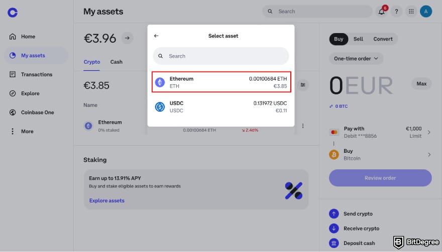The width and height of the screenshot is (442, 252).
Task: Open Home in the sidebar
Action: pos(23,37)
